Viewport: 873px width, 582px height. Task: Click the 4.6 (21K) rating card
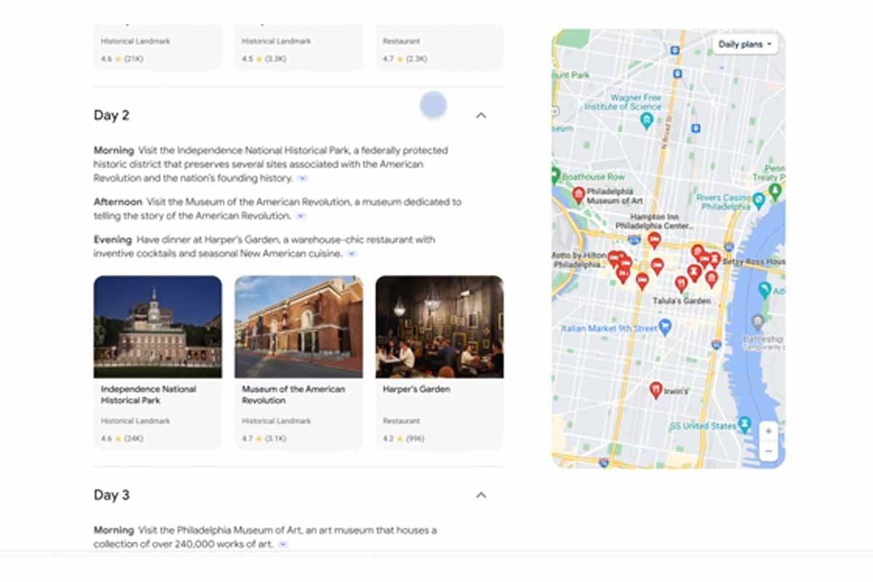[122, 59]
